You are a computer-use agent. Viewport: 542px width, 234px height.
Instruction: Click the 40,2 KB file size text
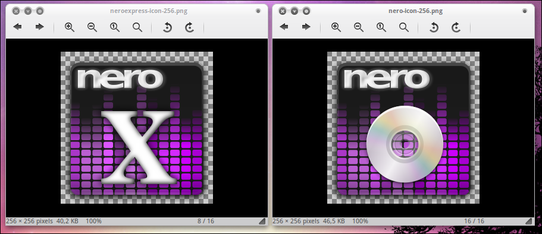(68, 221)
